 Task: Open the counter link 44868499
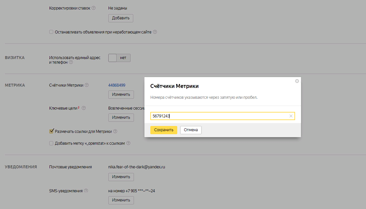(117, 85)
